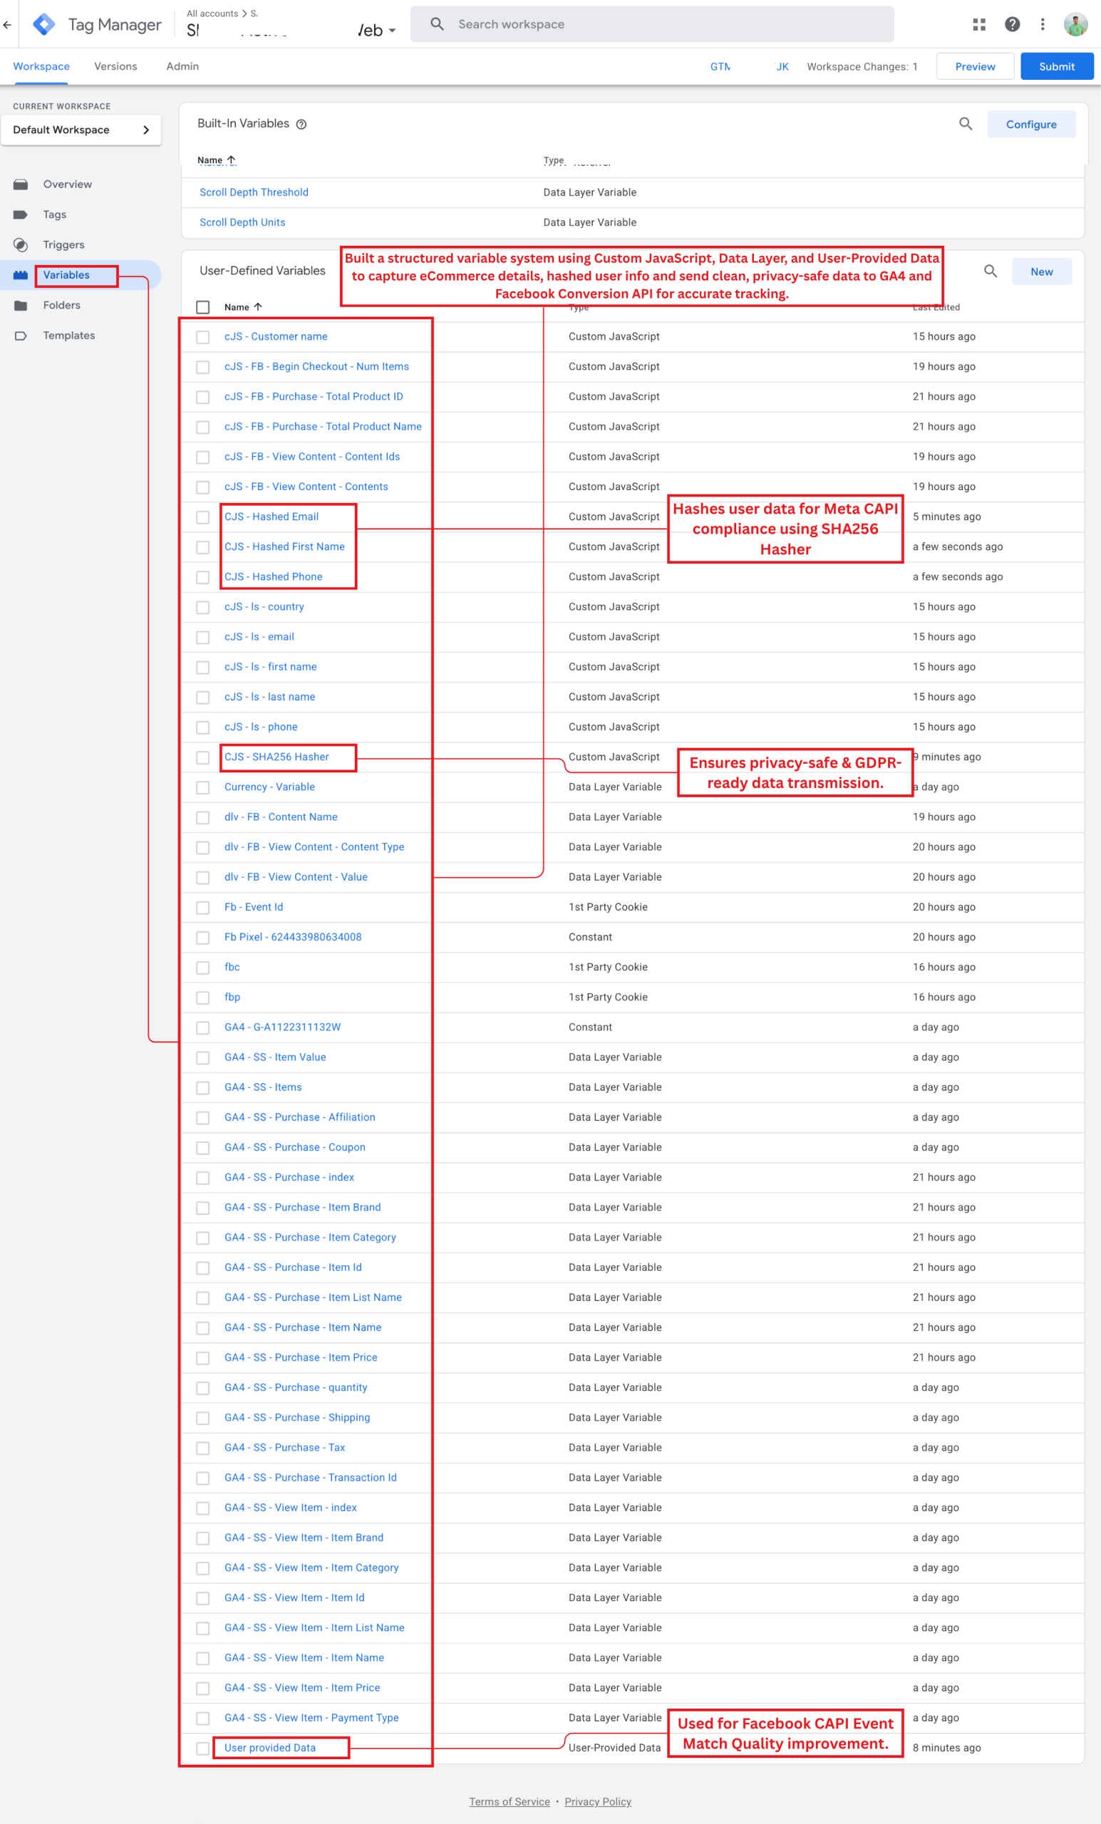Open the container dropdown arrow in header
1101x1824 pixels.
[x=392, y=31]
